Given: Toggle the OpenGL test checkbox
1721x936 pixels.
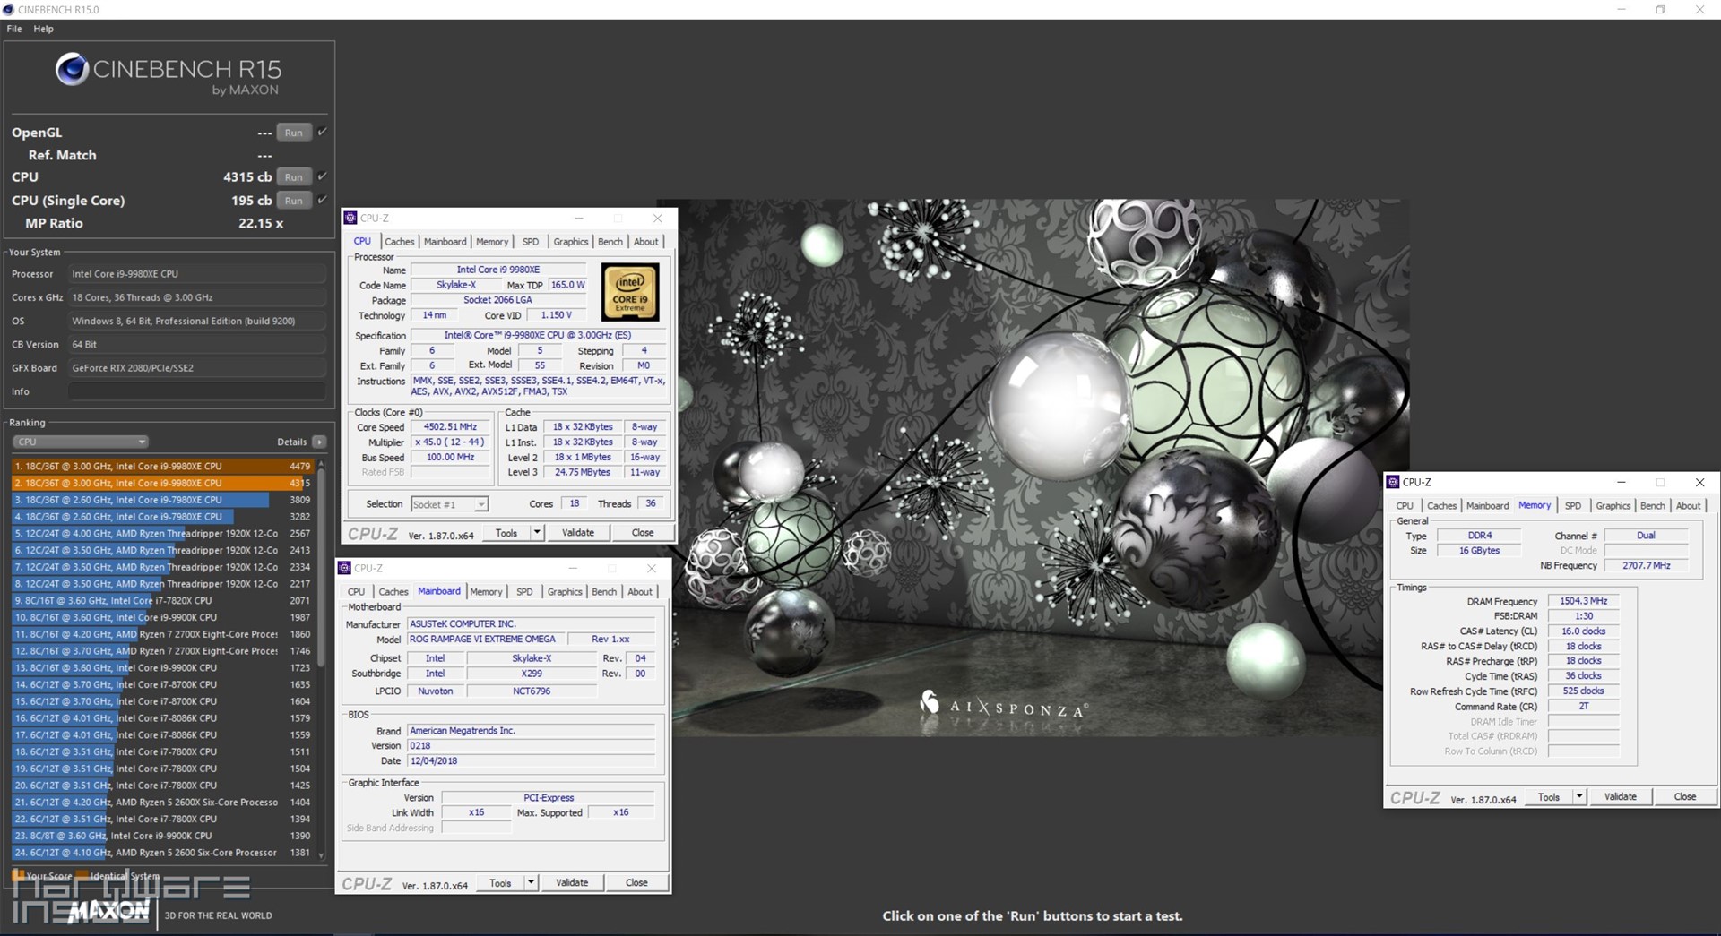Looking at the screenshot, I should click(x=323, y=132).
